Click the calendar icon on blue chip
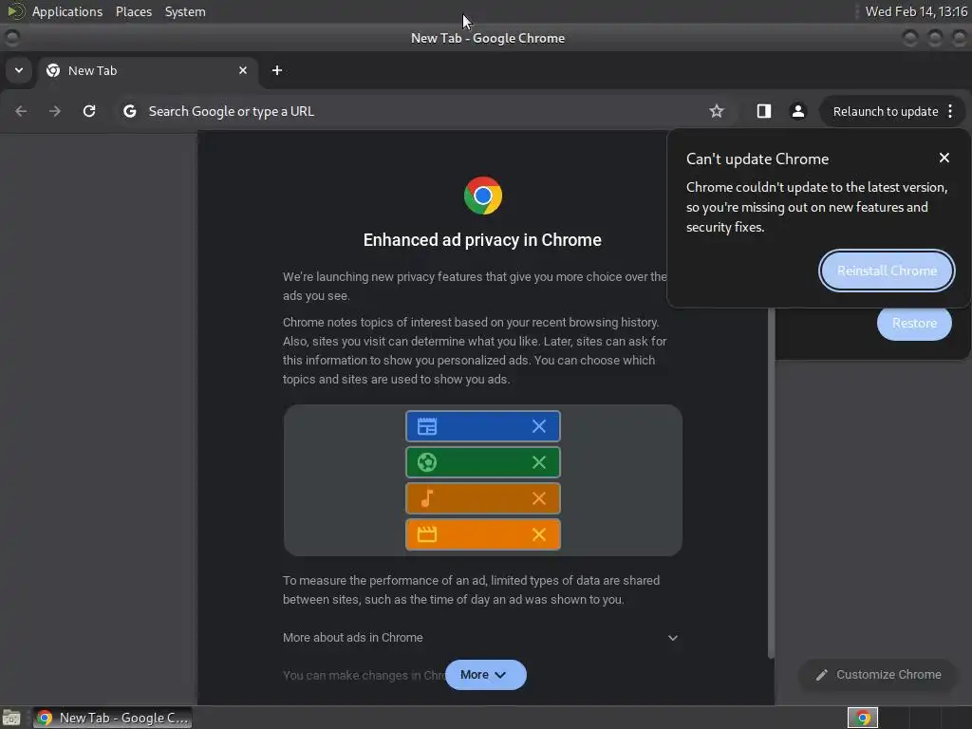Screen dimensions: 972x729 pos(427,426)
